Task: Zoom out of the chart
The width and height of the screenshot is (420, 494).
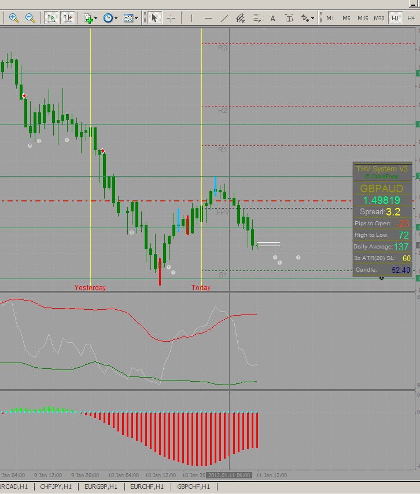Action: pyautogui.click(x=30, y=18)
